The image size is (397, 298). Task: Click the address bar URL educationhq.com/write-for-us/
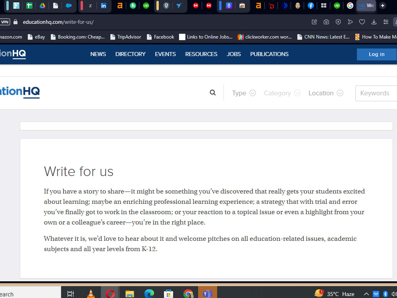click(x=58, y=22)
